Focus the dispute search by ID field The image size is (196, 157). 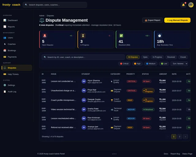click(x=83, y=57)
